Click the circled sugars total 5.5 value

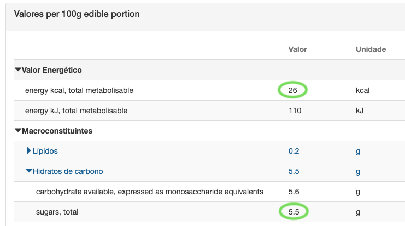coord(294,212)
